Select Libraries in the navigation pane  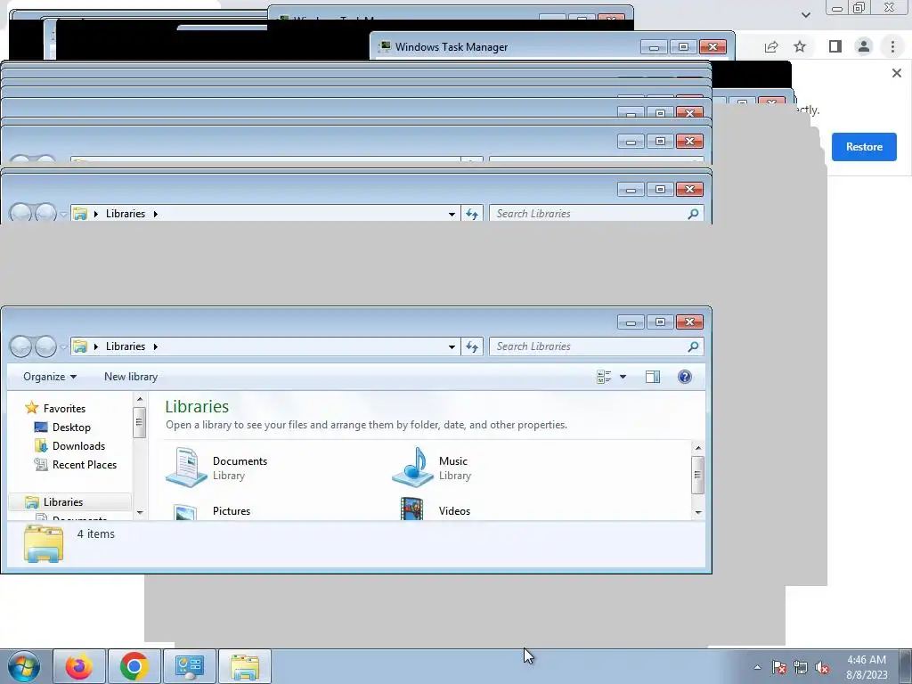[69, 502]
